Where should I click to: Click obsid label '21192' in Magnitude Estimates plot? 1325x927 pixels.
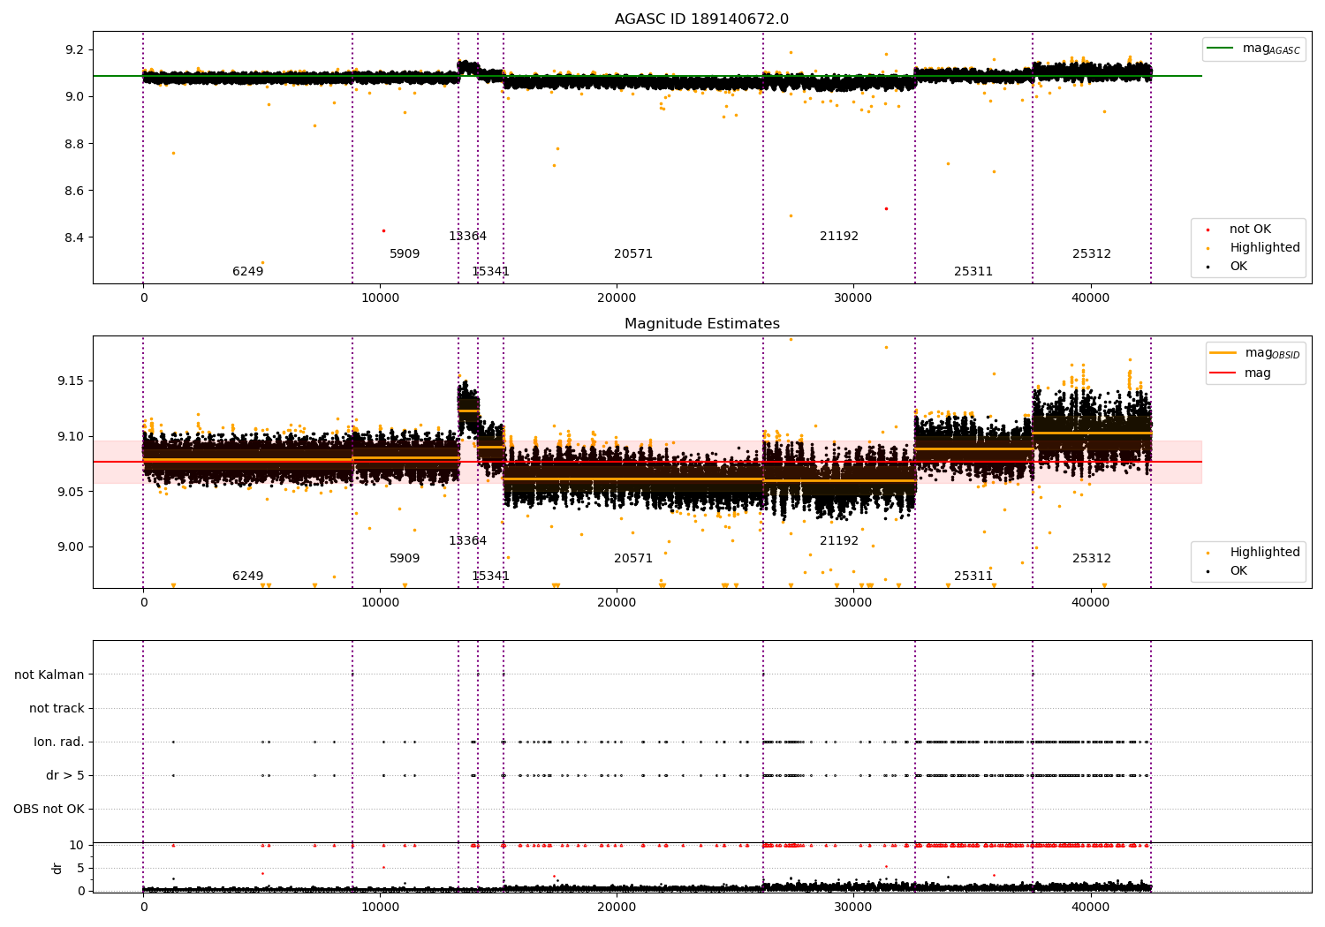pos(839,541)
